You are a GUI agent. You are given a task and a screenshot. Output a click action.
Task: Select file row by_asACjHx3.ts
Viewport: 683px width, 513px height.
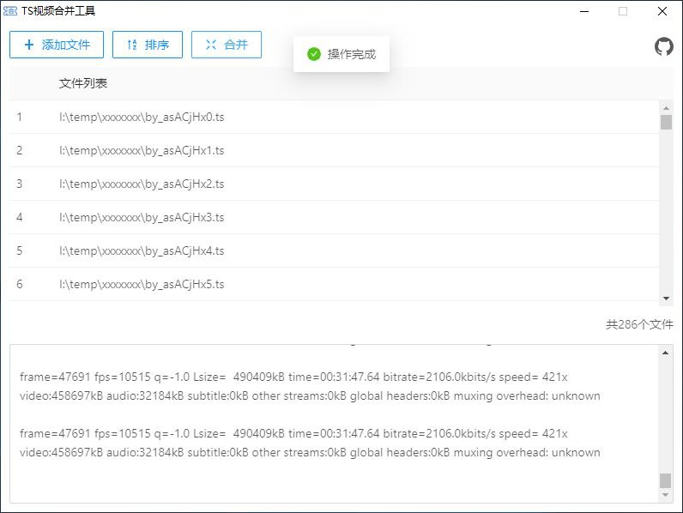[142, 217]
